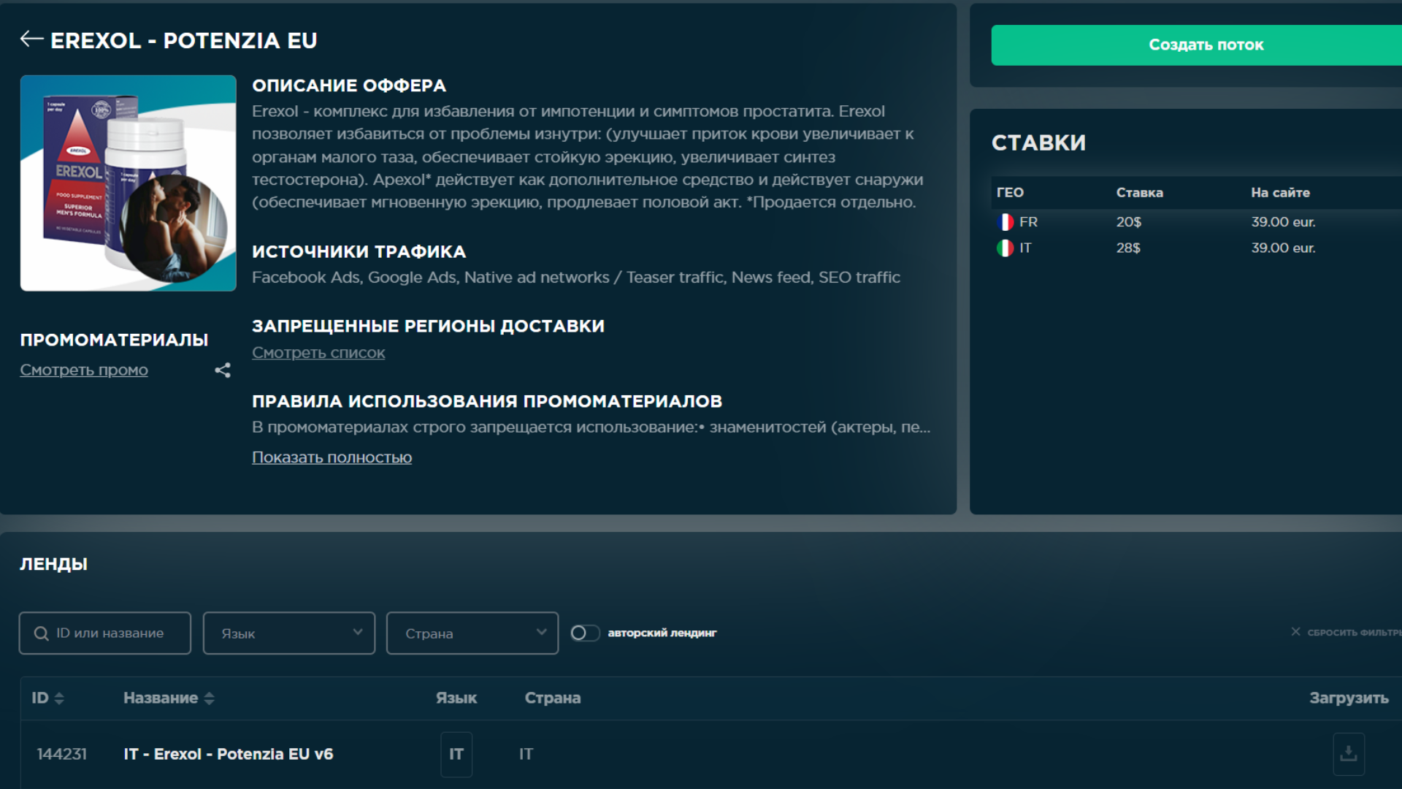Go back using the left arrow icon
The height and width of the screenshot is (789, 1402).
[x=31, y=39]
